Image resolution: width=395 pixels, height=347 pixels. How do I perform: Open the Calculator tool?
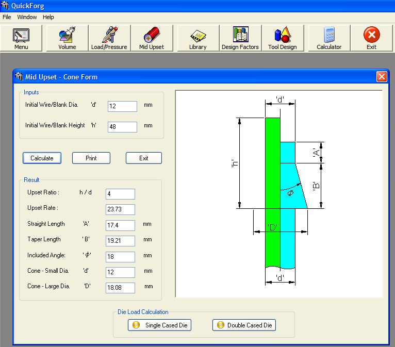point(329,38)
